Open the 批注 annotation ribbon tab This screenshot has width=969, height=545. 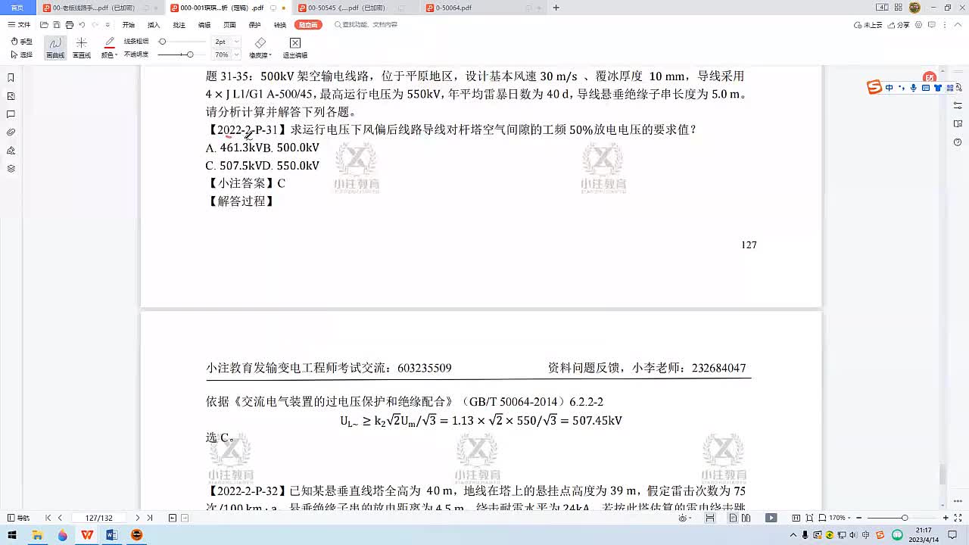(x=179, y=25)
